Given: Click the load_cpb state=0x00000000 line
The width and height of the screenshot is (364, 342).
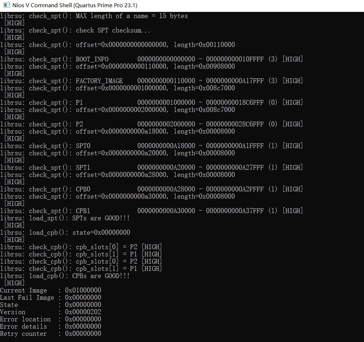Looking at the screenshot, I should click(x=80, y=232).
